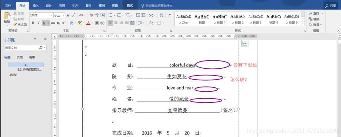Apply paragraph shading with the paint bucket
The width and height of the screenshot is (341, 137).
pos(151,23)
